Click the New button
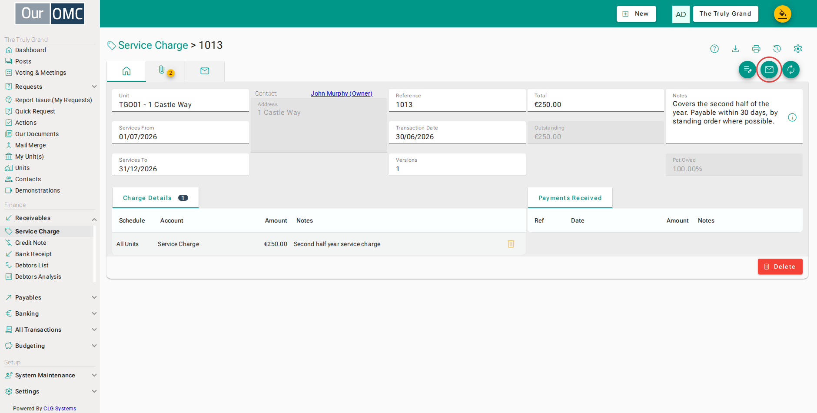 click(x=636, y=14)
